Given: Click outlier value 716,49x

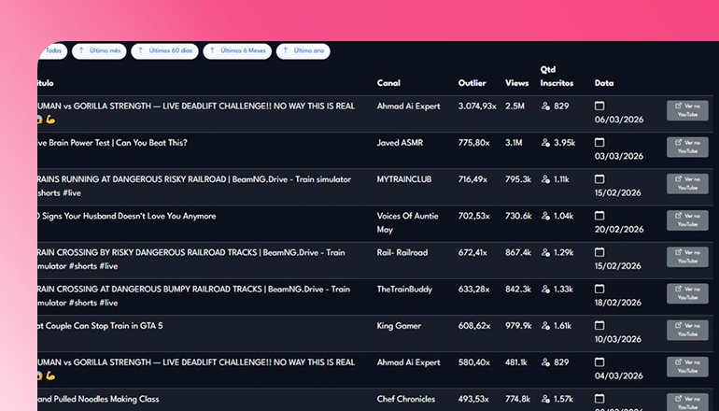Looking at the screenshot, I should (473, 179).
